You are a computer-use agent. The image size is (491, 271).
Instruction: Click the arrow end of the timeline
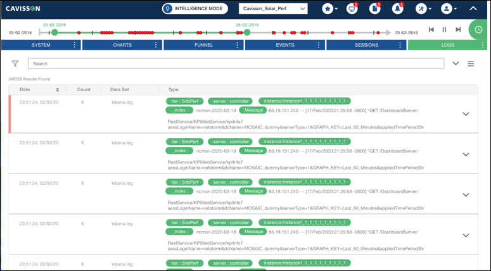[x=388, y=32]
